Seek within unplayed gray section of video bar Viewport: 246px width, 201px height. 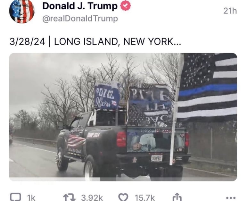(168, 179)
